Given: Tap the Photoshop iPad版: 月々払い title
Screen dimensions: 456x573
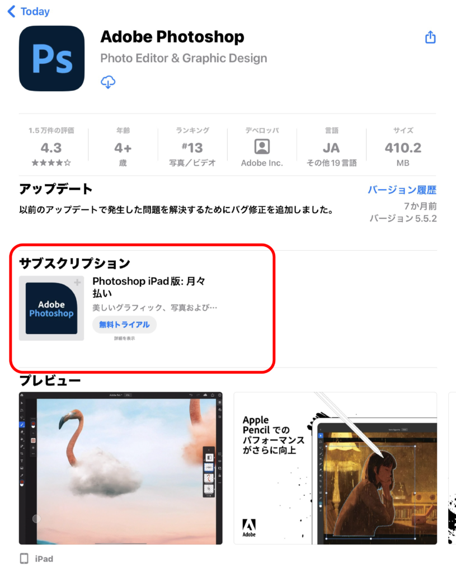Looking at the screenshot, I should coord(149,287).
